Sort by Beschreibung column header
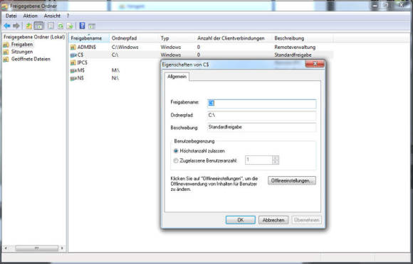 [x=303, y=38]
